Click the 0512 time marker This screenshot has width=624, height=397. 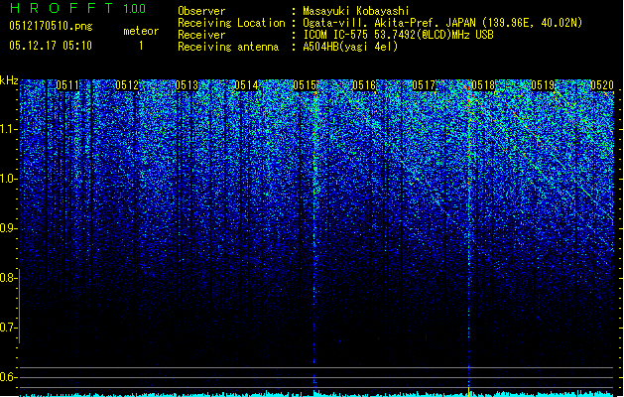tap(127, 85)
